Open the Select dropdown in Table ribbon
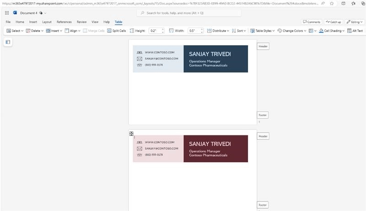366x211 pixels. coord(15,31)
